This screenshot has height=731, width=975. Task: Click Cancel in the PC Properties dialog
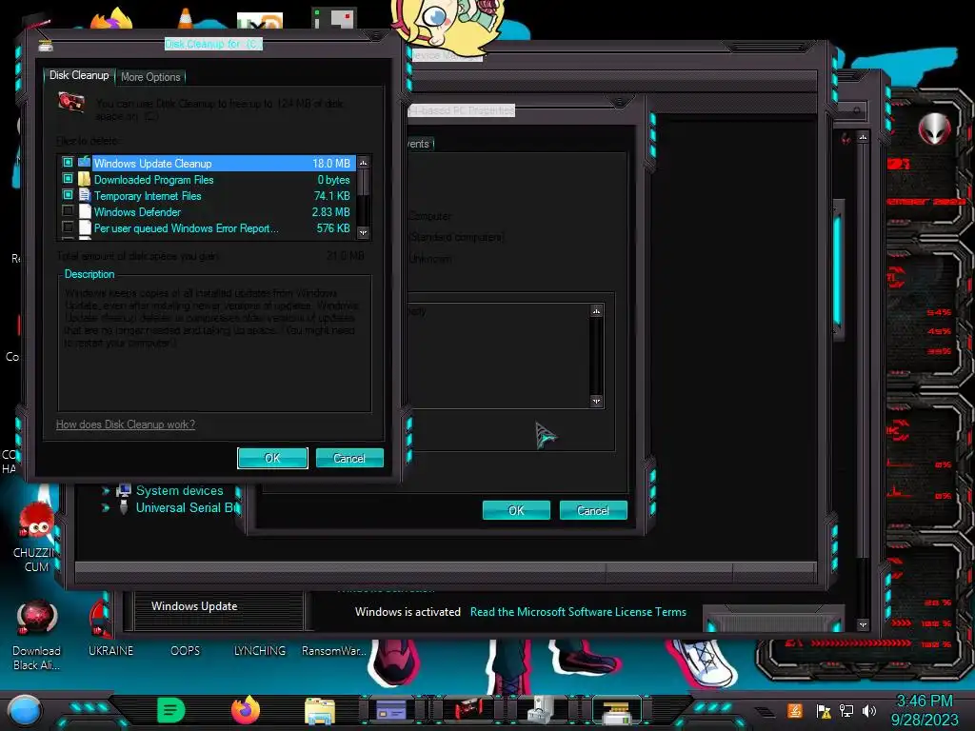tap(593, 510)
